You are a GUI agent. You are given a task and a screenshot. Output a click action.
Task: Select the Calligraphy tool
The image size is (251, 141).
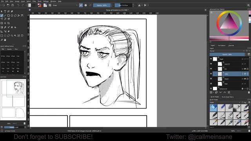(12, 11)
